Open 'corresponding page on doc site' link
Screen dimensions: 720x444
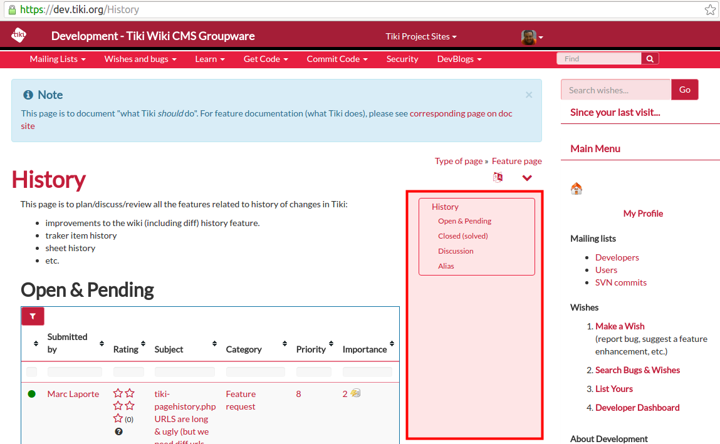[x=461, y=113]
